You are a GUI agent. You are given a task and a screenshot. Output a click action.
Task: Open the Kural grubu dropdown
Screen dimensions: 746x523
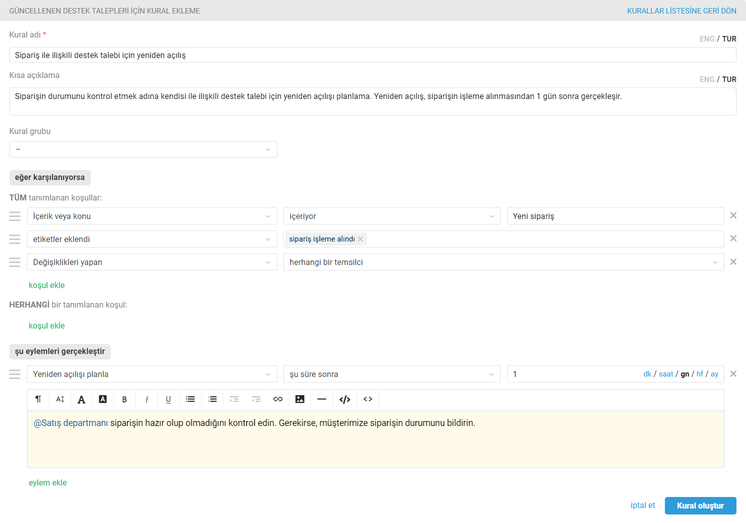pyautogui.click(x=143, y=149)
